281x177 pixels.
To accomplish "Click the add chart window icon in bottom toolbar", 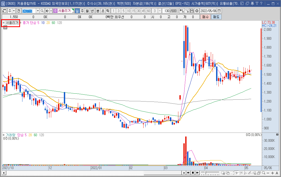I will (x=223, y=173).
